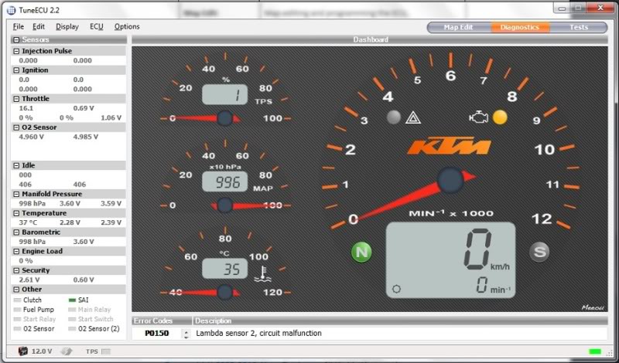Screen dimensions: 619x363
Task: Open the ECU menu
Action: 96,27
